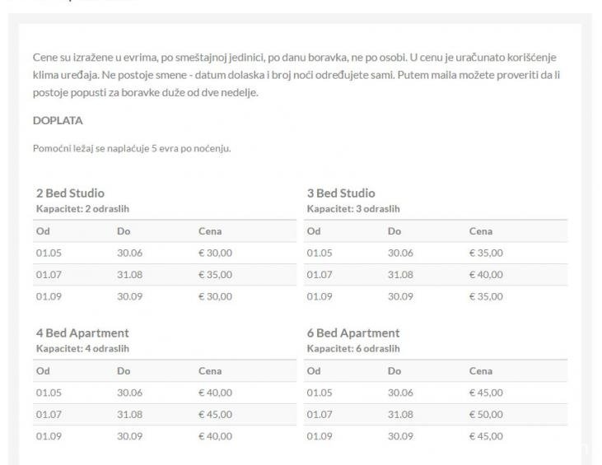Screen dimensions: 602x465
Task: Click the Cena header in 2 Bed Studio table
Action: [x=210, y=231]
